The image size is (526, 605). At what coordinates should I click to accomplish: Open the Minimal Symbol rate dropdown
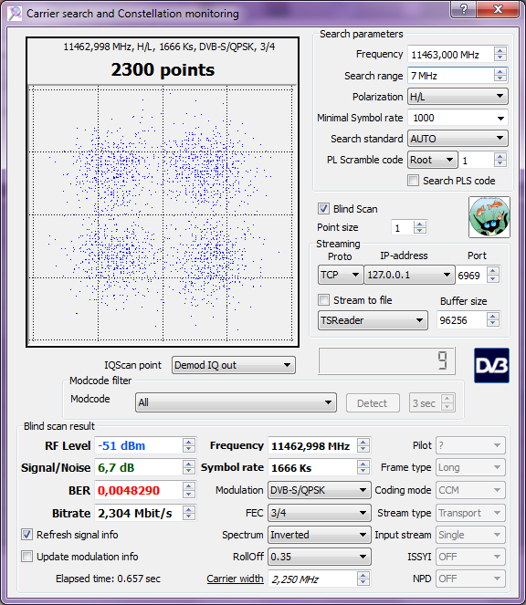(x=458, y=118)
